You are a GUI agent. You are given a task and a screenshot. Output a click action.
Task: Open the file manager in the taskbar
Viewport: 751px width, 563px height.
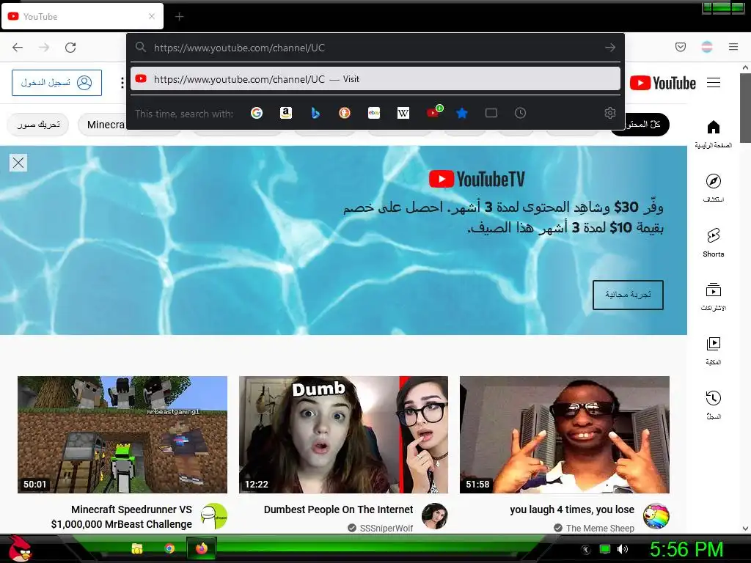[137, 548]
